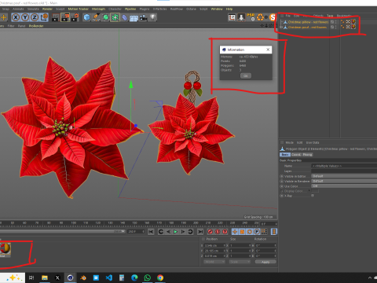Jump to the start of the timeline
The image size is (377, 283).
pyautogui.click(x=151, y=232)
